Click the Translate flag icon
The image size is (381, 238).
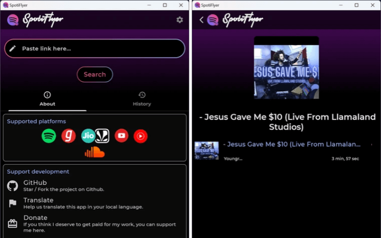pyautogui.click(x=13, y=203)
